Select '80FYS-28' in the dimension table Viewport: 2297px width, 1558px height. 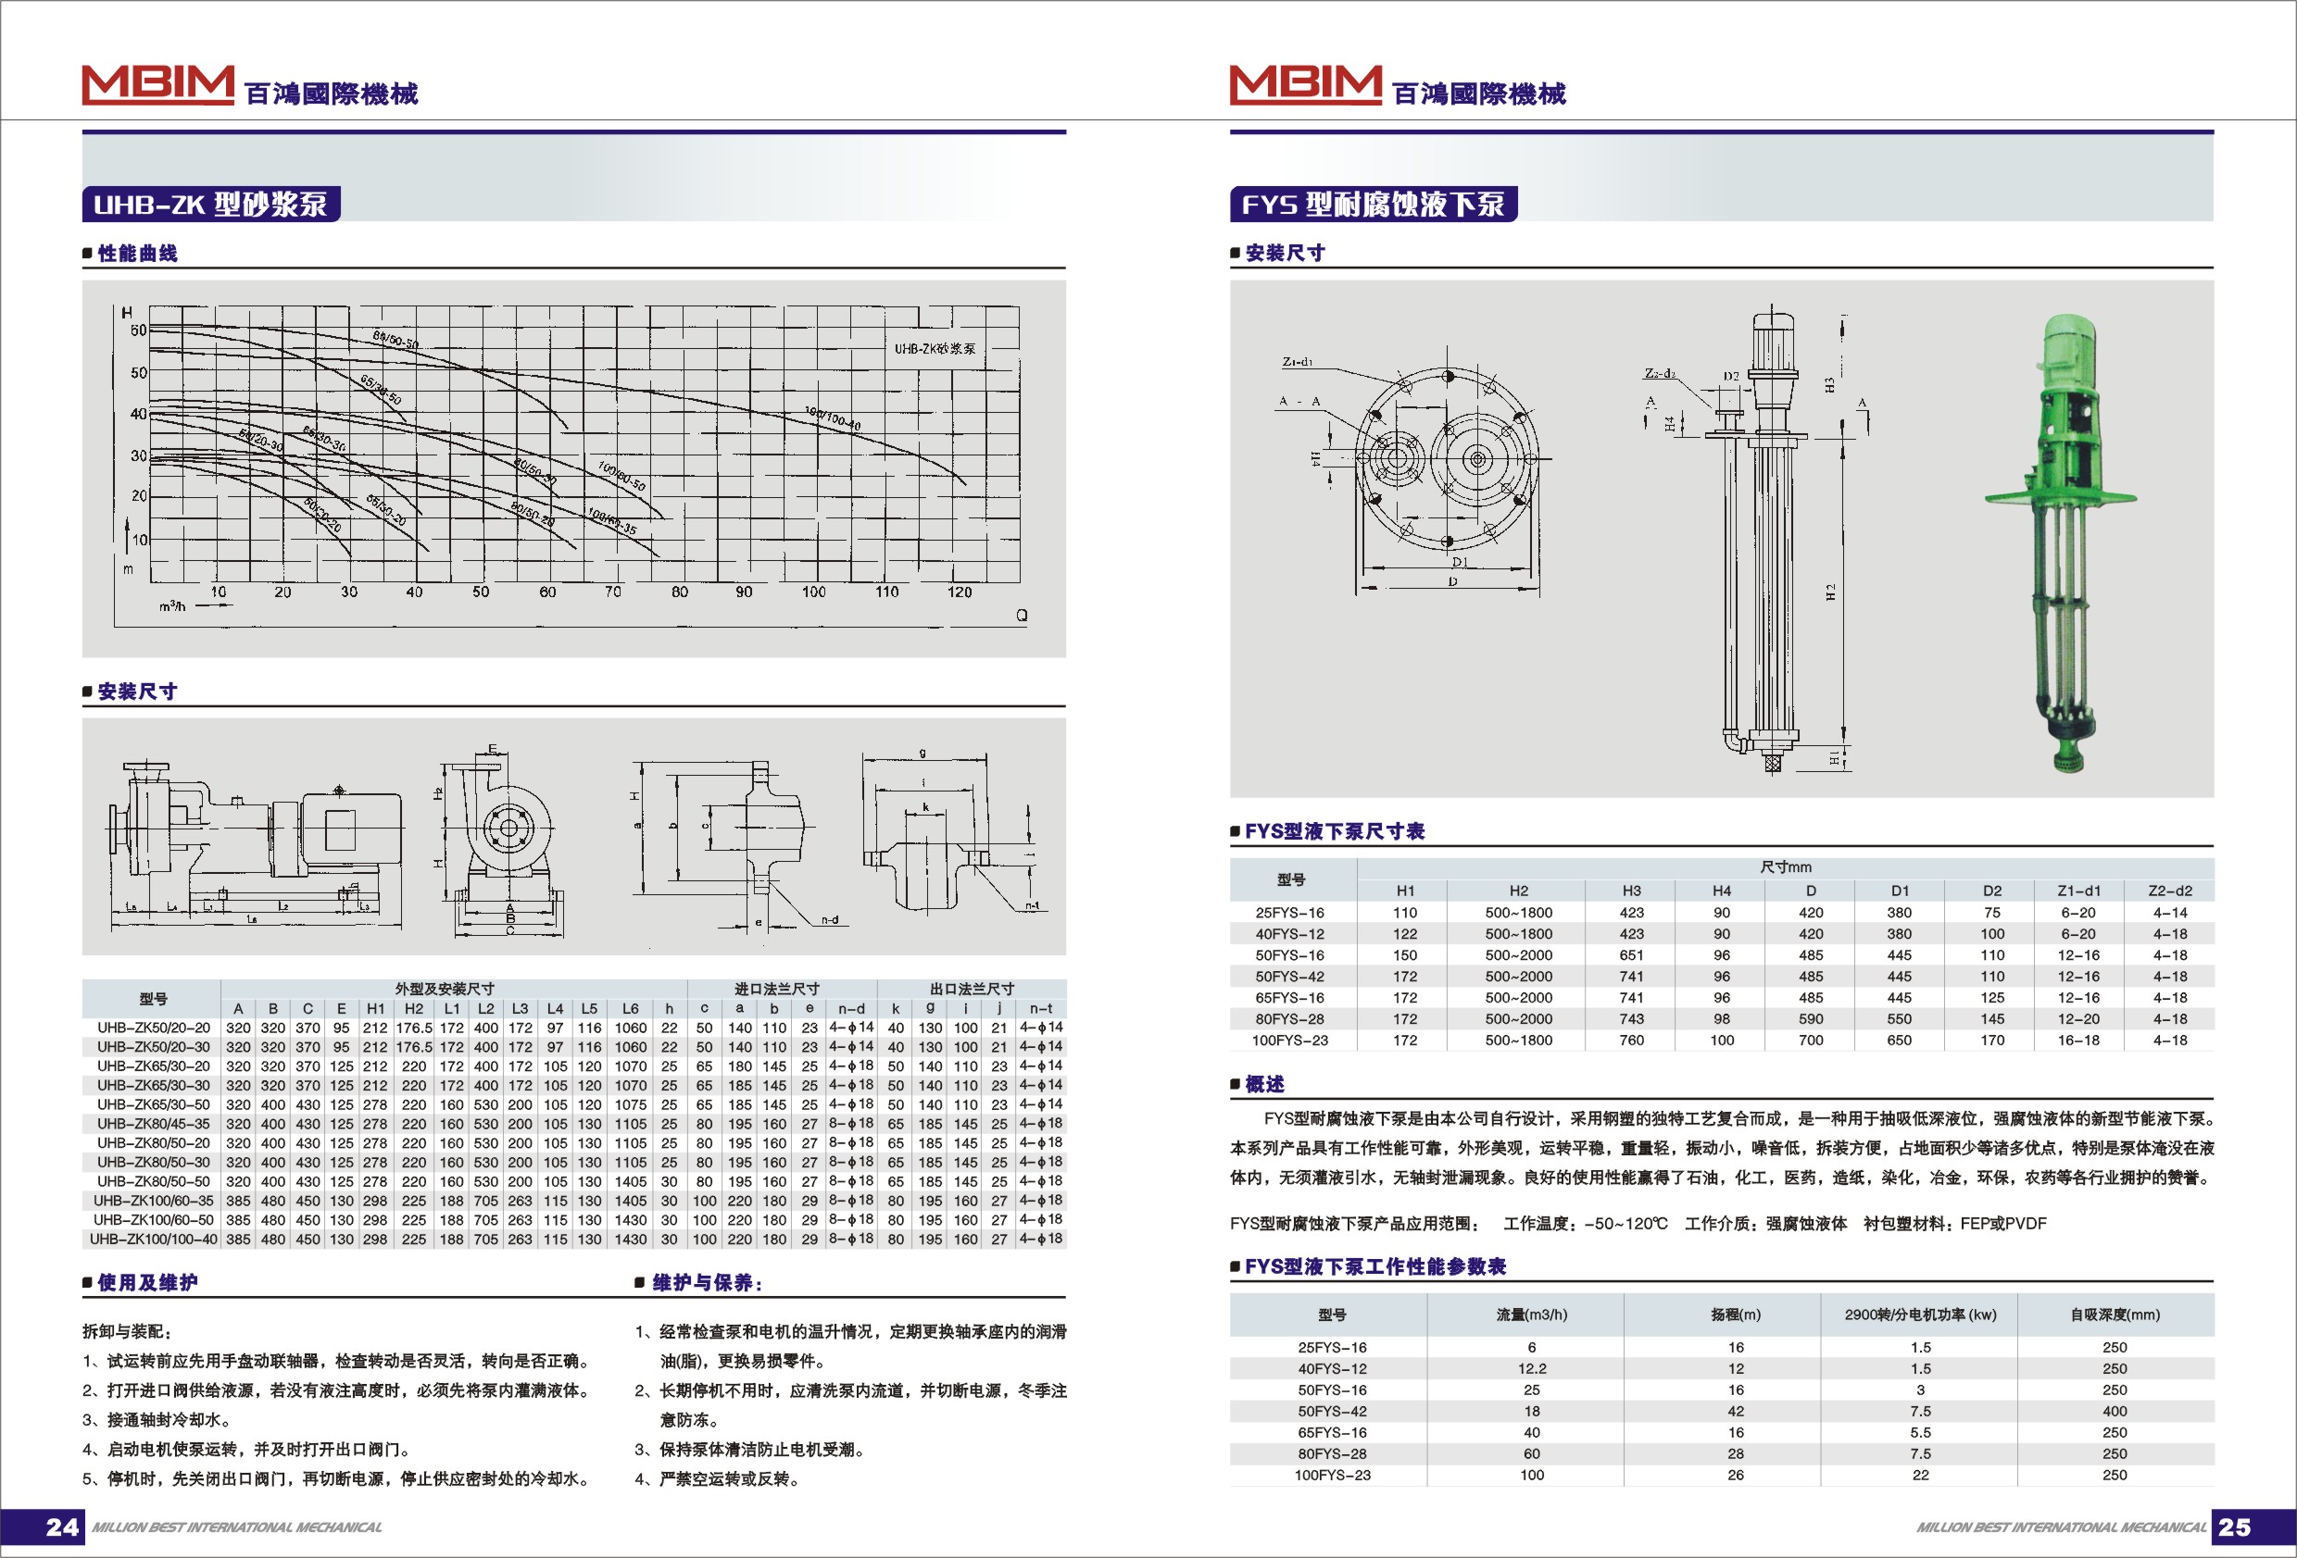tap(1290, 1018)
